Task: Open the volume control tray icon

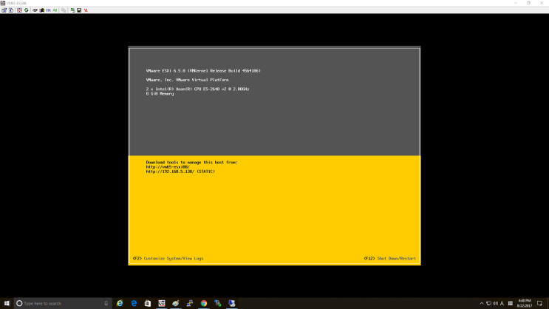Action: coord(495,303)
